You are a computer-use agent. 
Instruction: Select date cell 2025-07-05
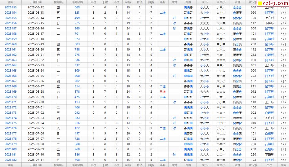pyautogui.click(x=36, y=128)
